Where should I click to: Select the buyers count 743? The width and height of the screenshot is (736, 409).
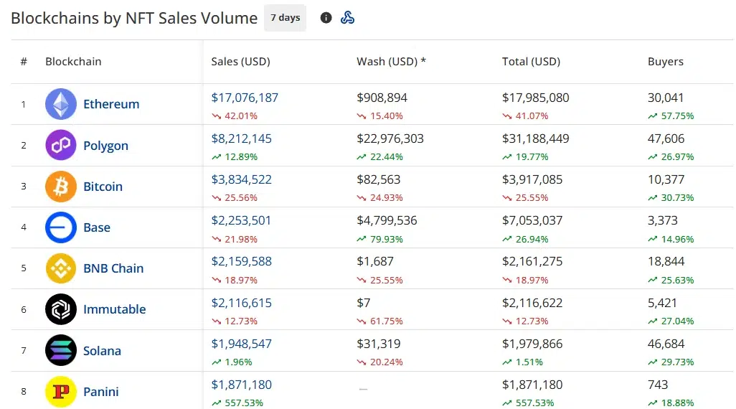[x=658, y=385]
